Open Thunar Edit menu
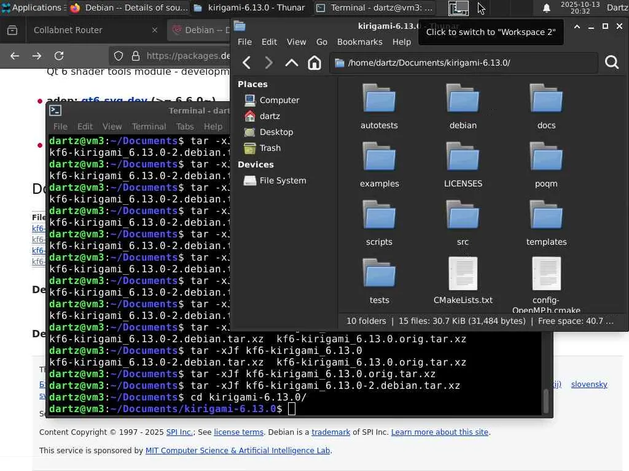This screenshot has width=629, height=471. (269, 42)
